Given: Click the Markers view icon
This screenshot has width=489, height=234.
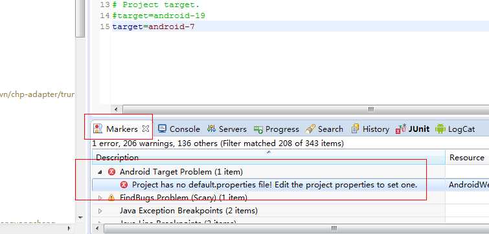Looking at the screenshot, I should [x=98, y=129].
